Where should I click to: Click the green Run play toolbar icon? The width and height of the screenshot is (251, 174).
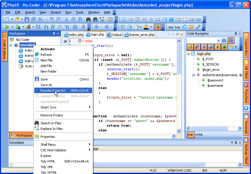tap(7, 27)
